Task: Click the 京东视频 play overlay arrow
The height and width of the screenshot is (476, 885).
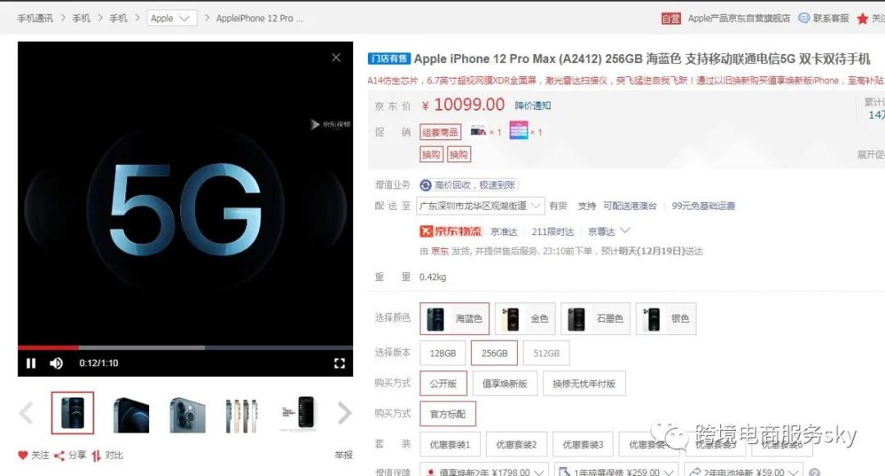Action: pos(314,125)
